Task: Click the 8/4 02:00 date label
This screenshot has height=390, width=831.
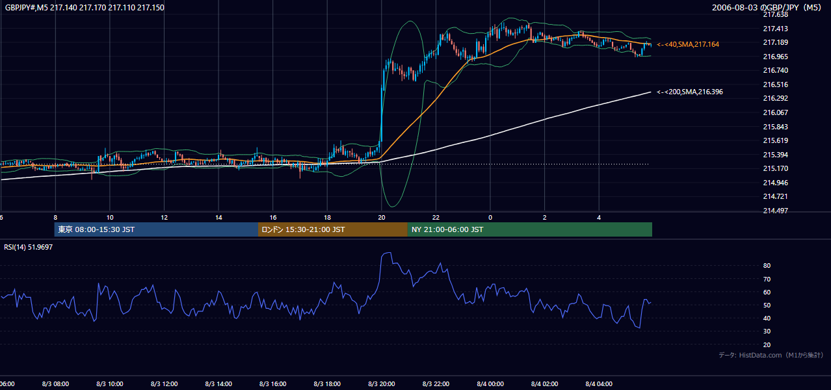Action: coord(545,384)
